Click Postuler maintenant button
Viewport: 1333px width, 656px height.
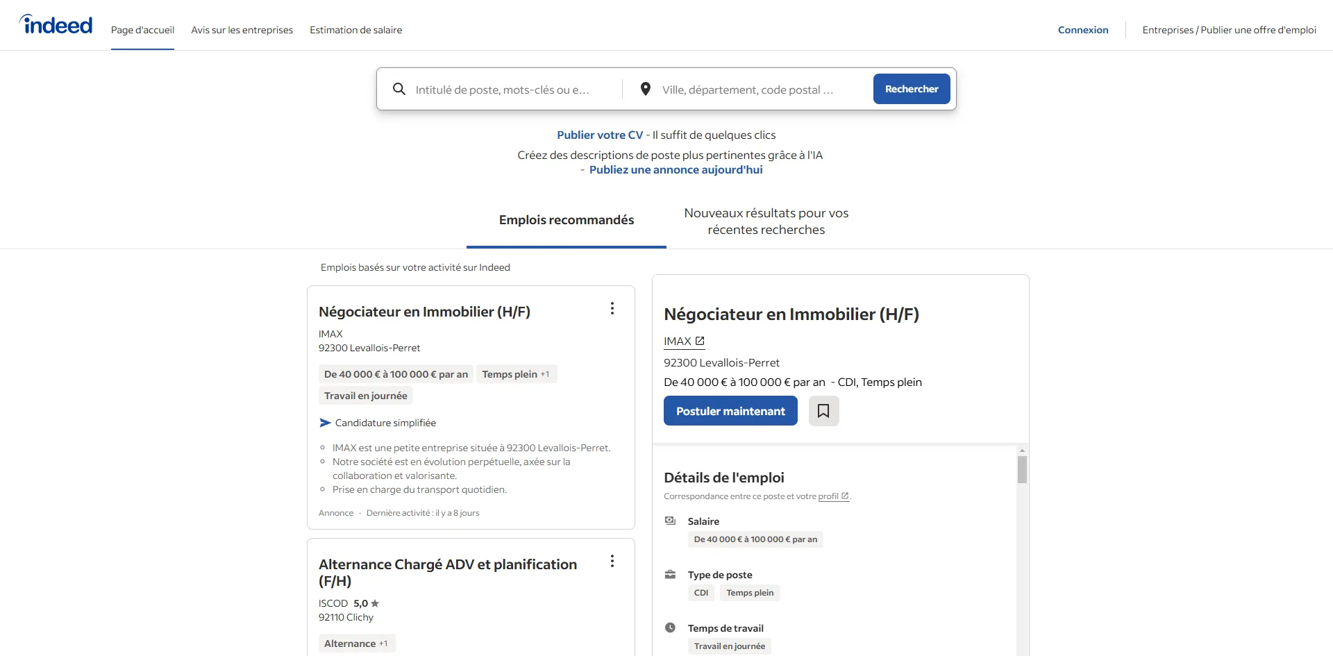tap(730, 411)
